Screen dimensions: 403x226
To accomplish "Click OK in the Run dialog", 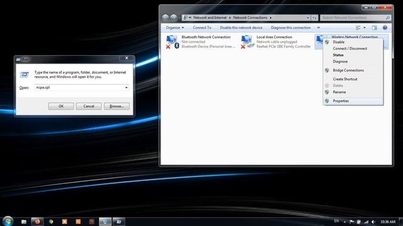I will tap(61, 106).
